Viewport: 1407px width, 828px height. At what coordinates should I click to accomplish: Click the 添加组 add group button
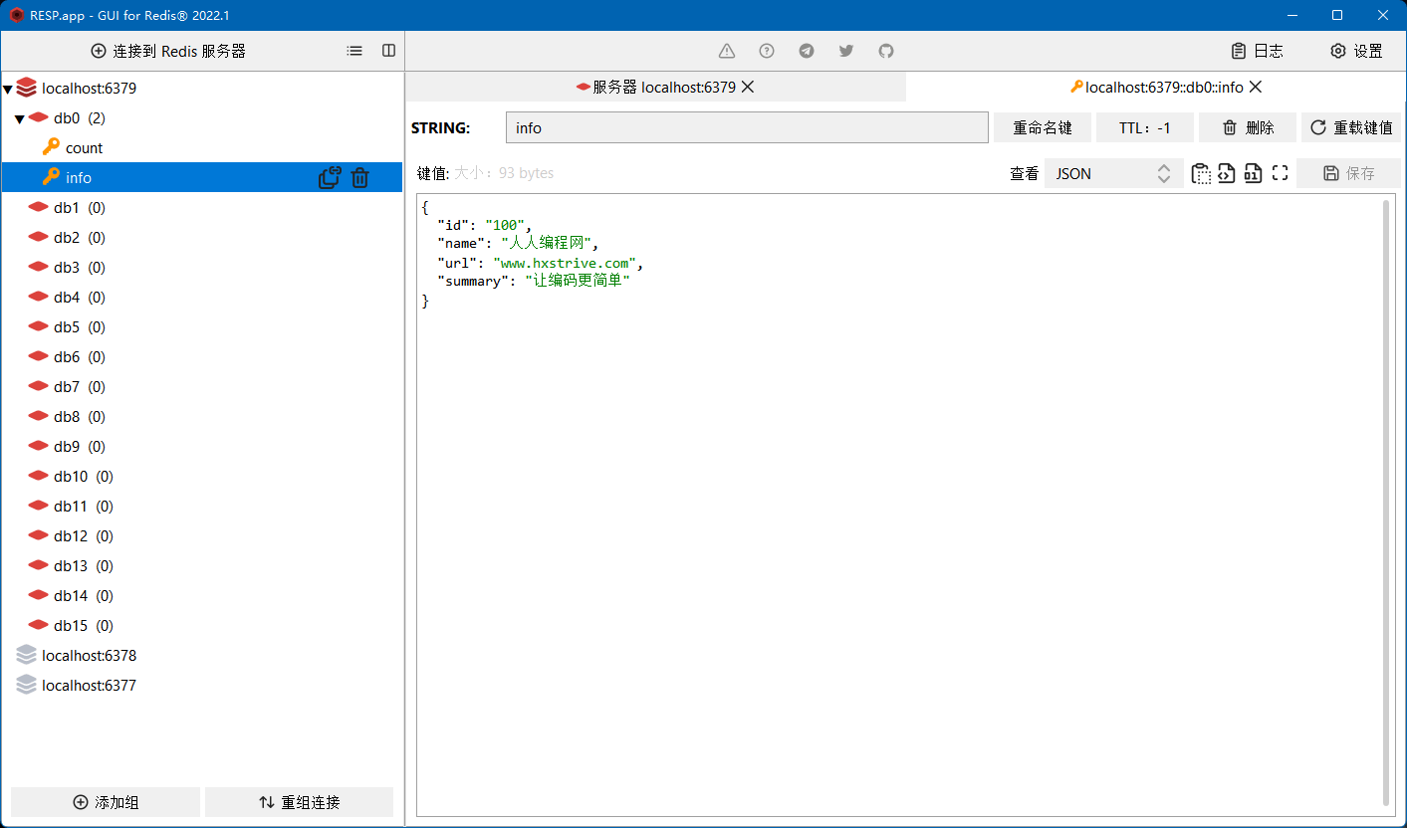point(106,802)
